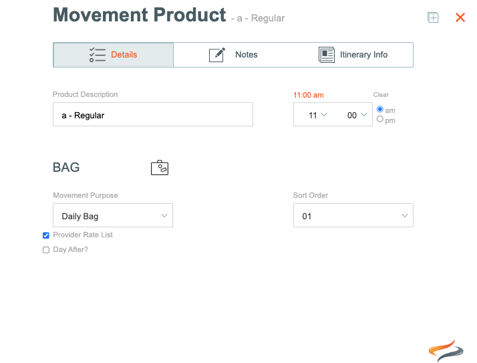Click the newspaper icon in the Itinerary Info tab
Screen dimensions: 477x363
(x=327, y=55)
